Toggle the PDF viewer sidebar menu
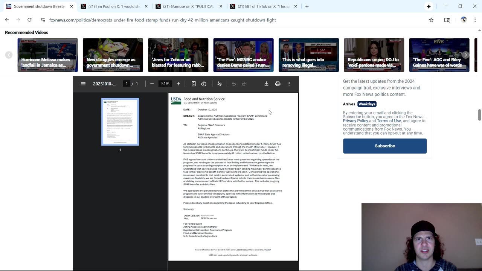The width and height of the screenshot is (482, 271). tap(83, 84)
